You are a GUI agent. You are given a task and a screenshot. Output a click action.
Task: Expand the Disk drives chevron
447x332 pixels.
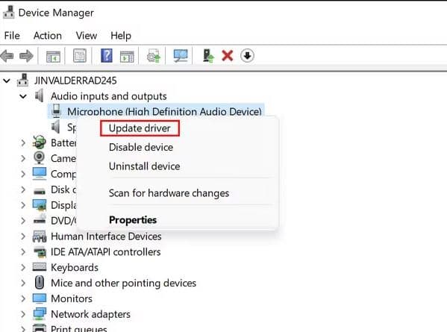23,190
